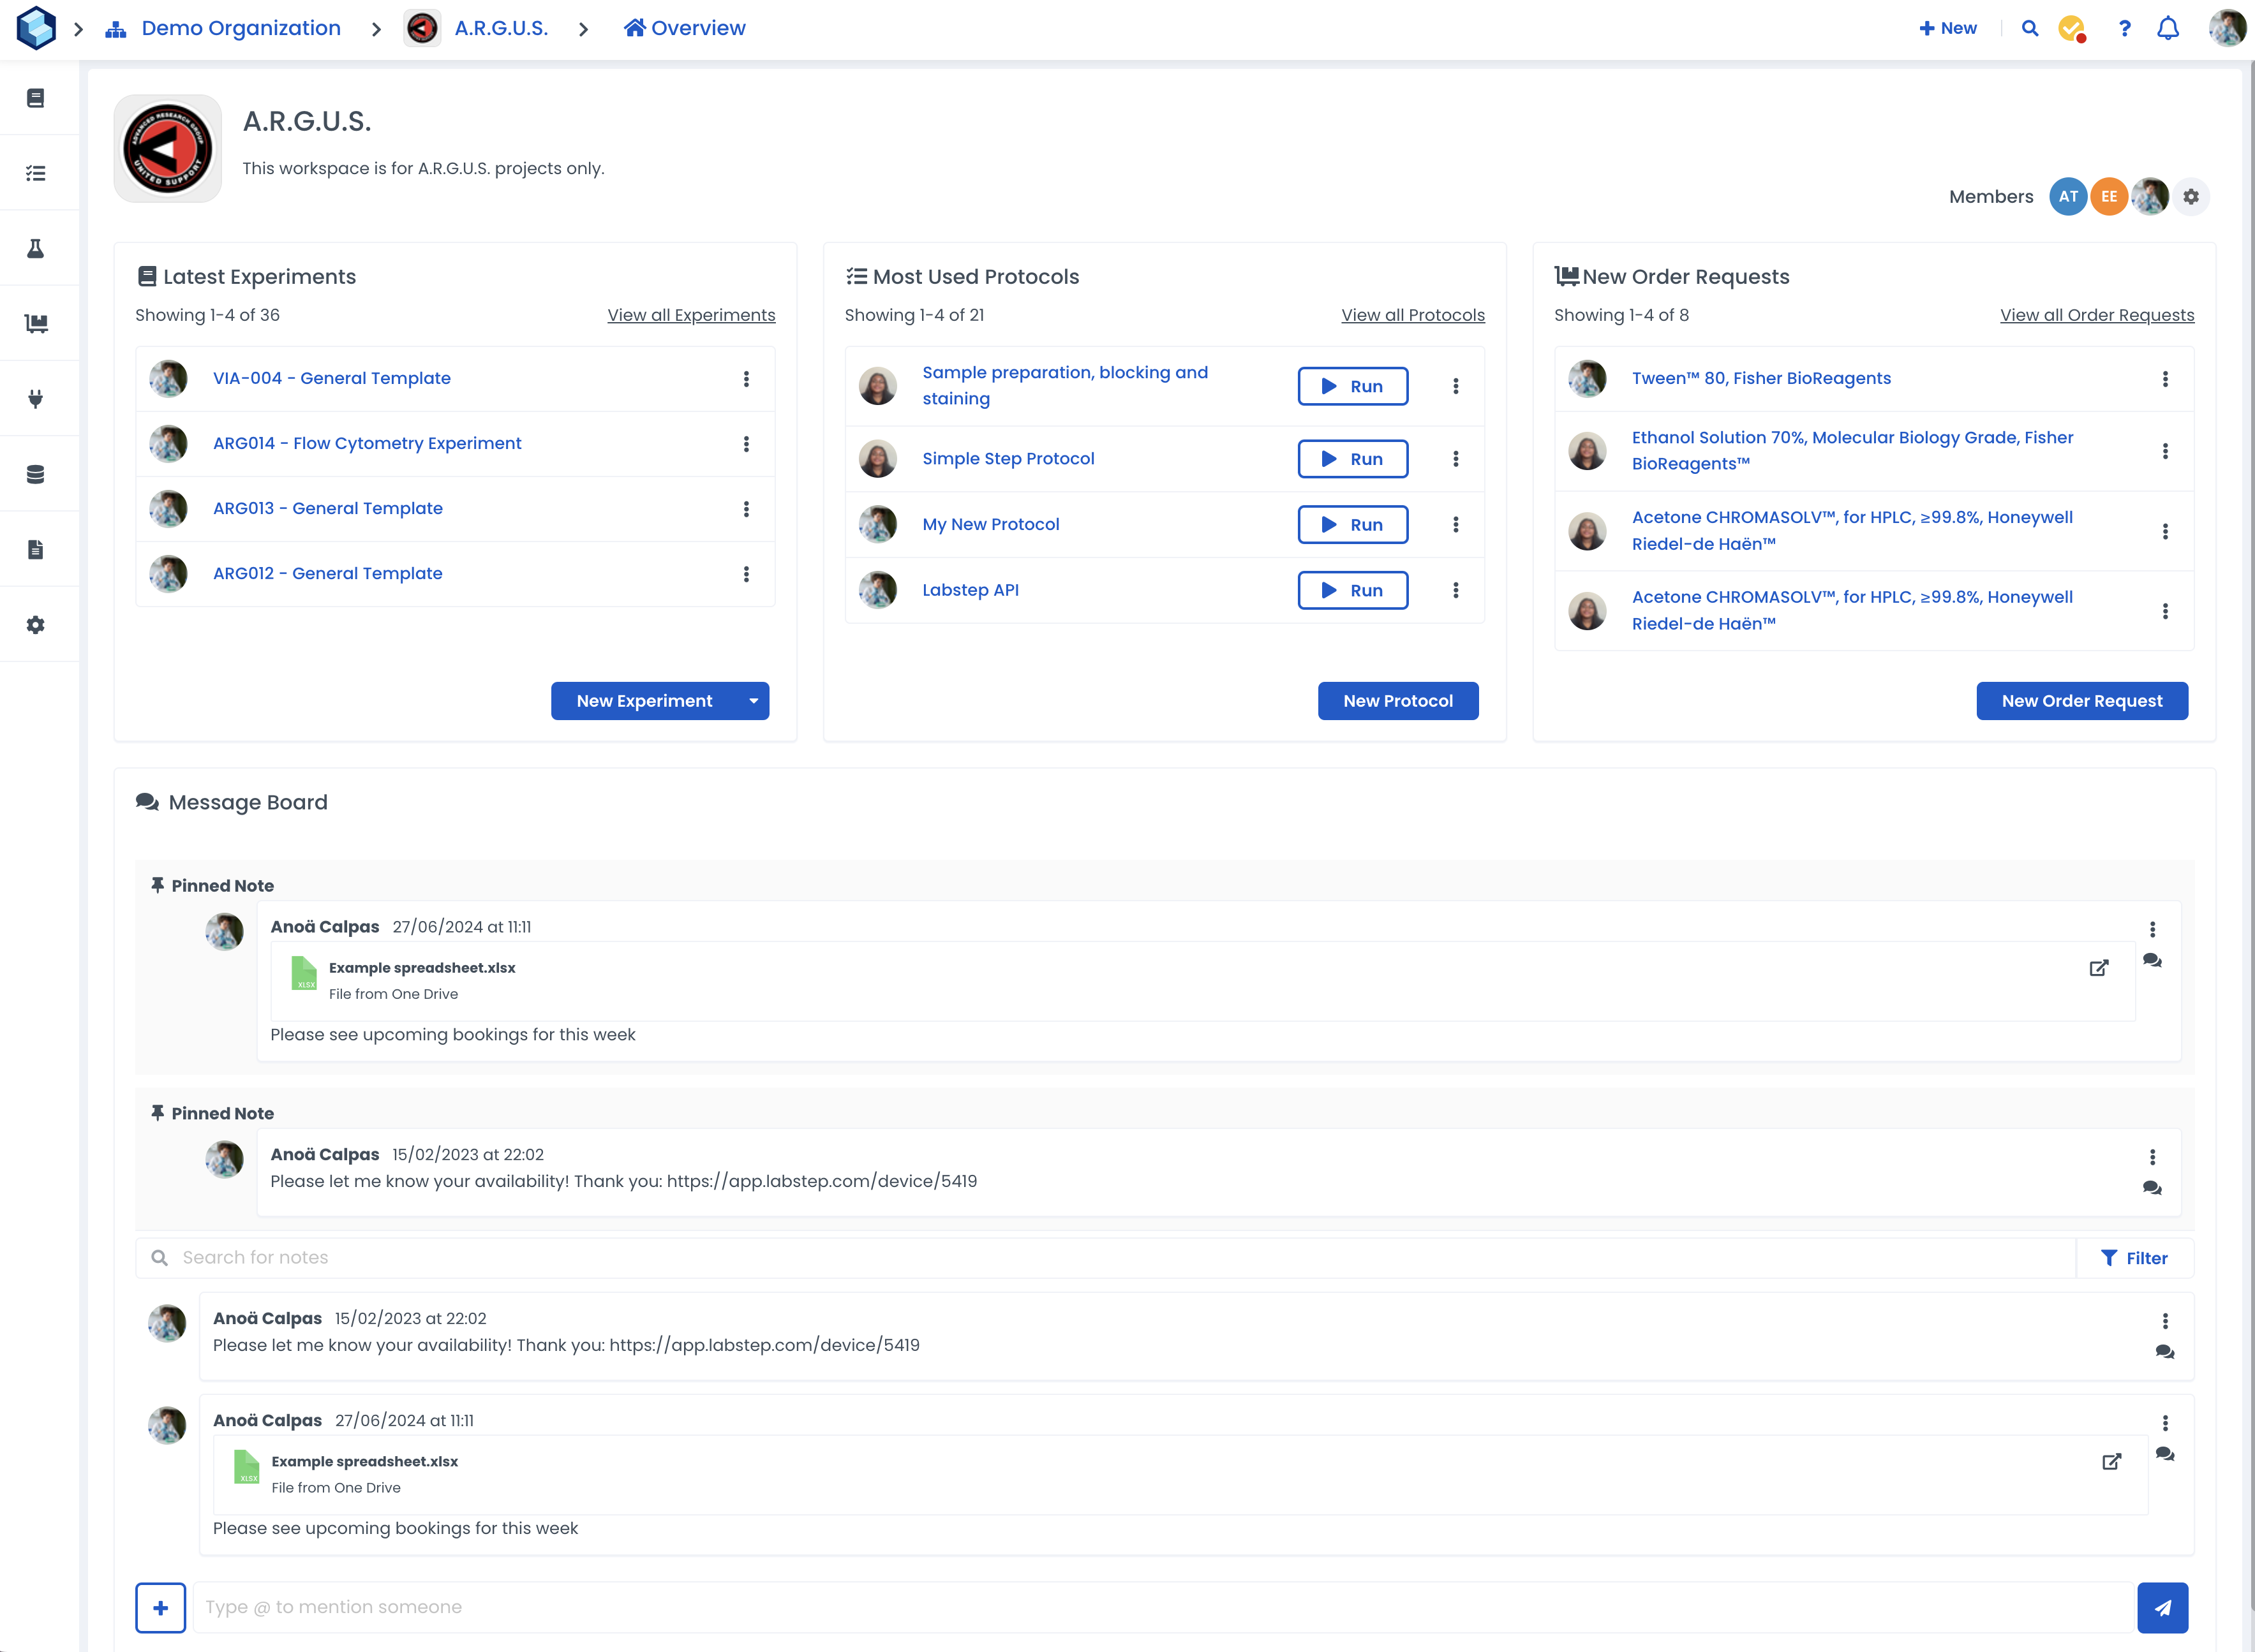The height and width of the screenshot is (1652, 2255).
Task: Open the search magnifier in top bar
Action: 2030,28
